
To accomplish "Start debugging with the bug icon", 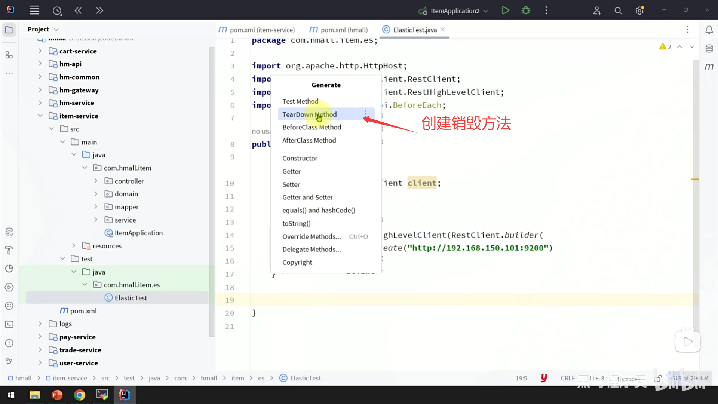I will (x=526, y=10).
